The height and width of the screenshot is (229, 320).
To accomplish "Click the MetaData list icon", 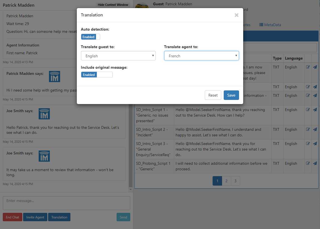I will (x=261, y=25).
